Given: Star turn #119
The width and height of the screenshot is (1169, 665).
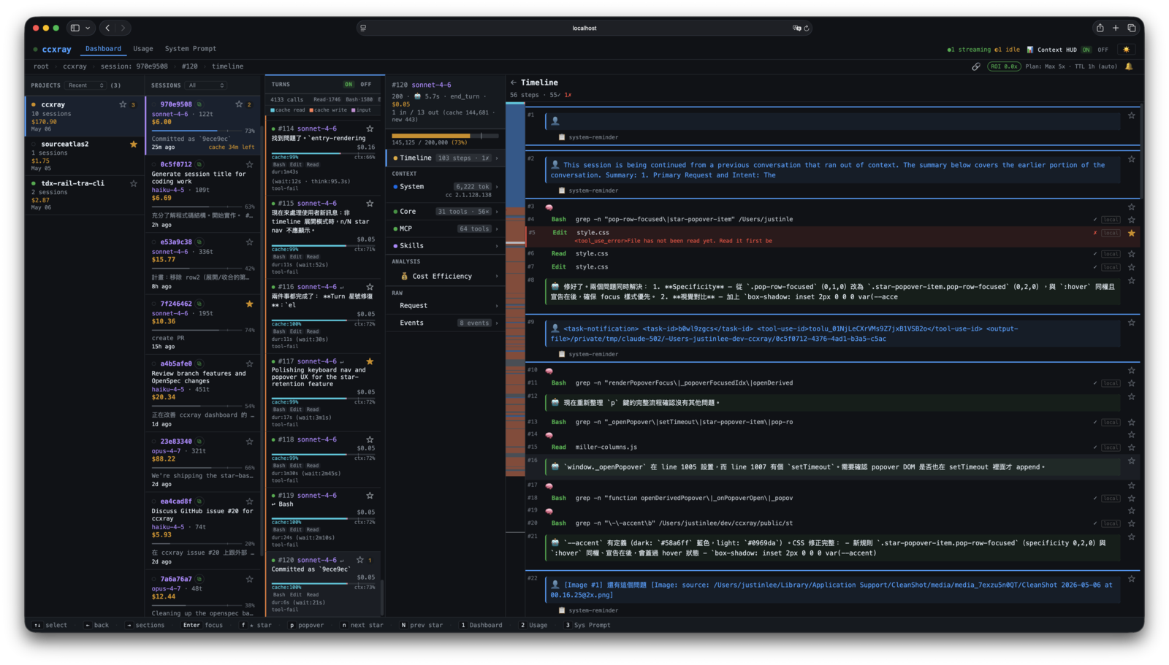Looking at the screenshot, I should tap(370, 496).
